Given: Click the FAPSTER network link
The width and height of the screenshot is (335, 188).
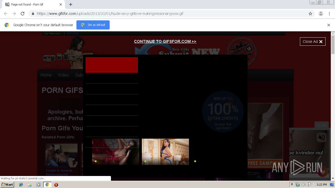Looking at the screenshot, I should tap(72, 33).
